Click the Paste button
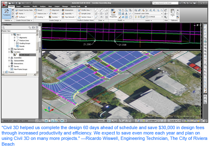 173,13
